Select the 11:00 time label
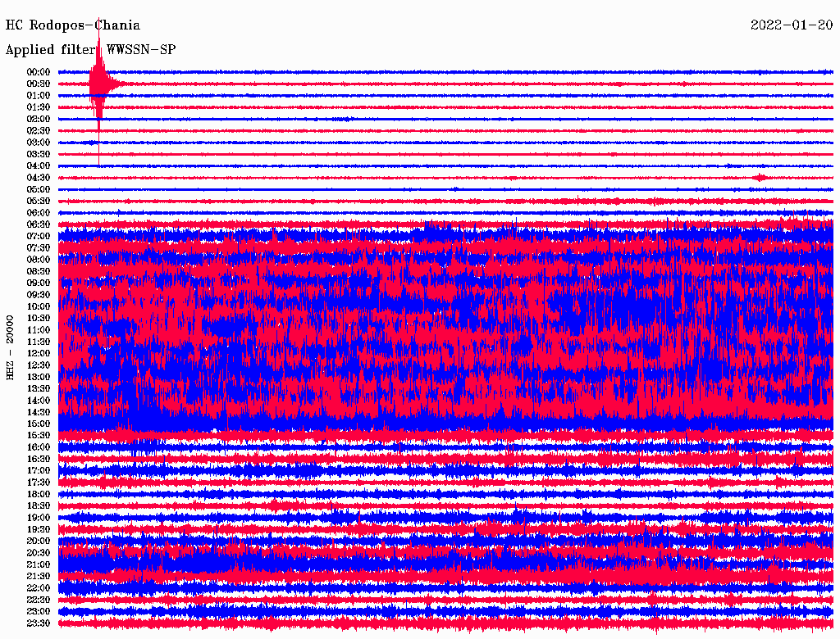 (x=39, y=329)
